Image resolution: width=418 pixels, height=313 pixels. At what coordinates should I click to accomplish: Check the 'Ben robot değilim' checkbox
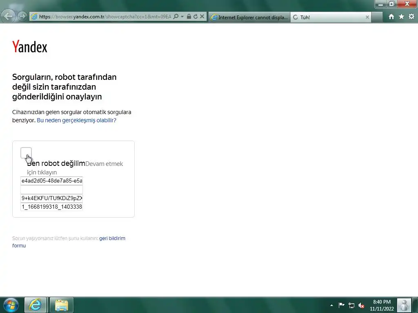tap(26, 153)
